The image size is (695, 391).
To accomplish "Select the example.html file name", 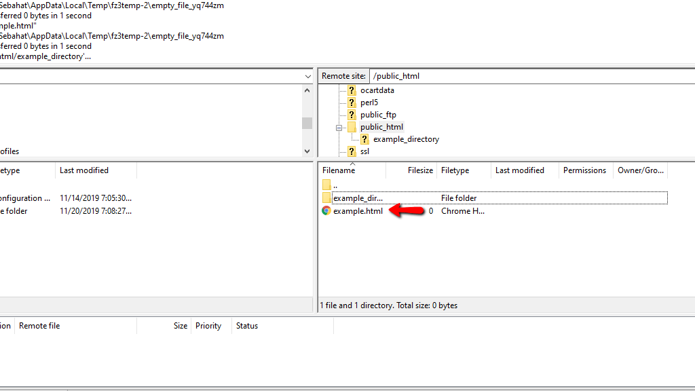I will (358, 211).
